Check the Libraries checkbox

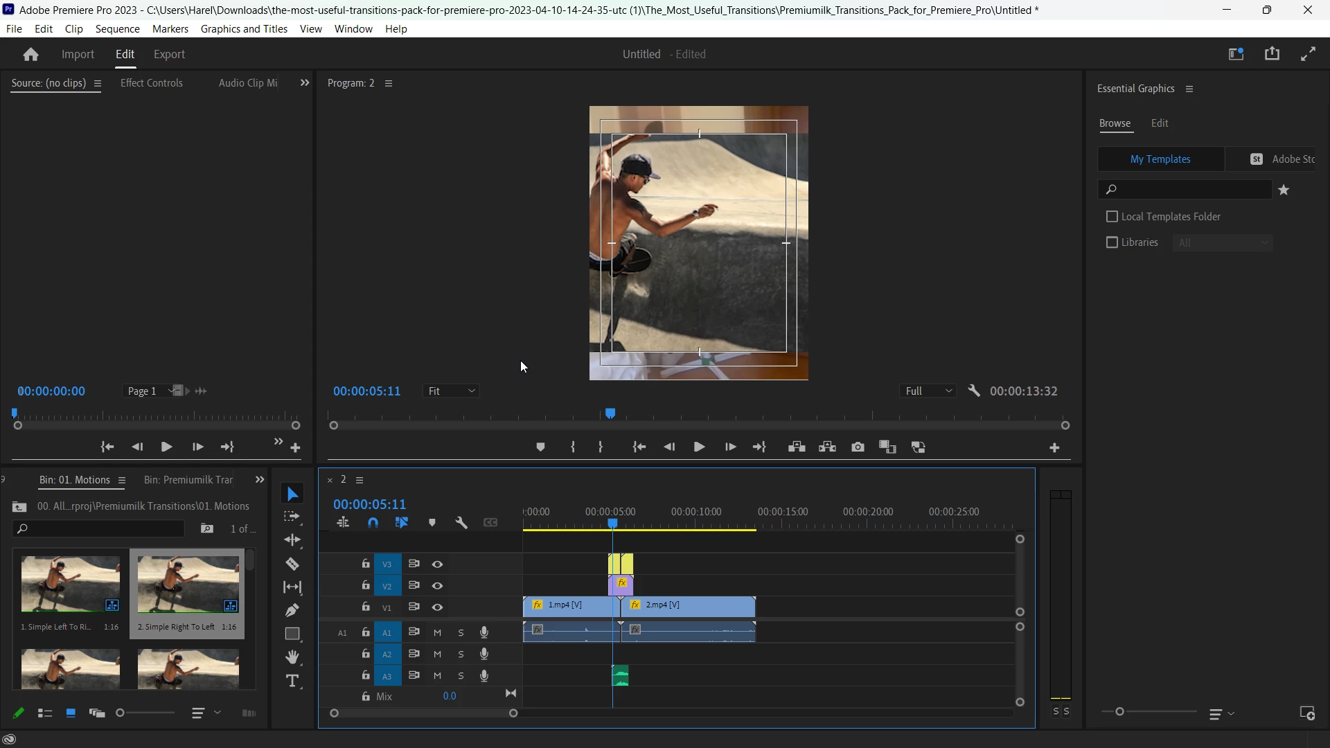click(1112, 242)
